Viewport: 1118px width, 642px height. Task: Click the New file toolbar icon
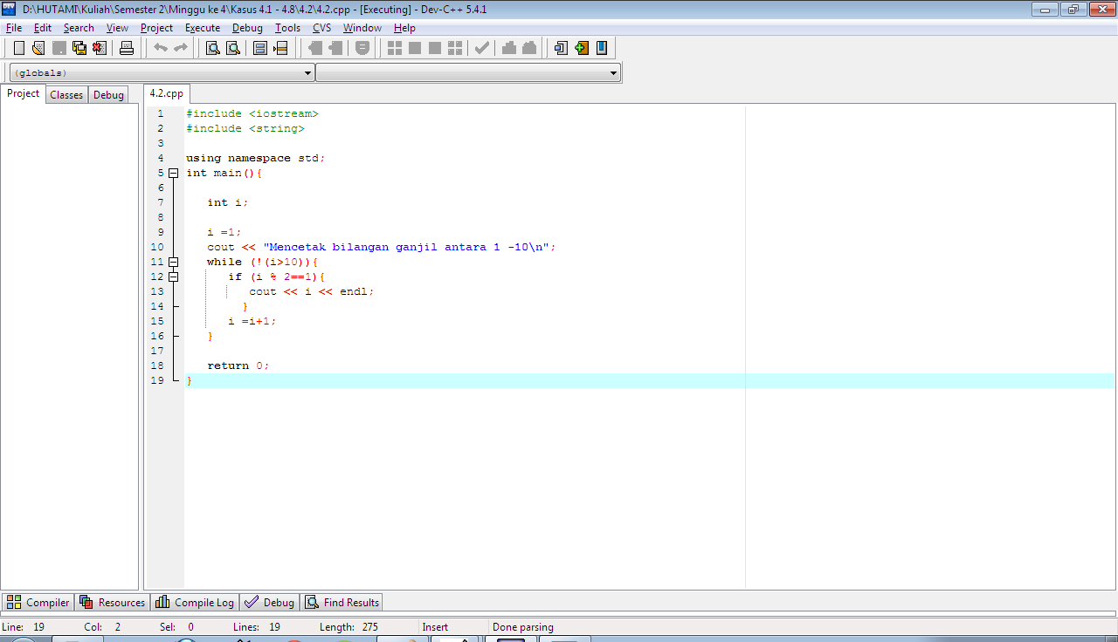coord(19,48)
